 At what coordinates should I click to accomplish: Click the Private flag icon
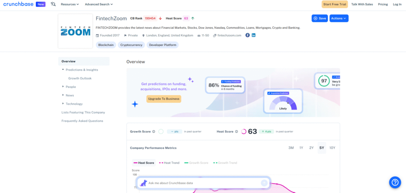125,35
